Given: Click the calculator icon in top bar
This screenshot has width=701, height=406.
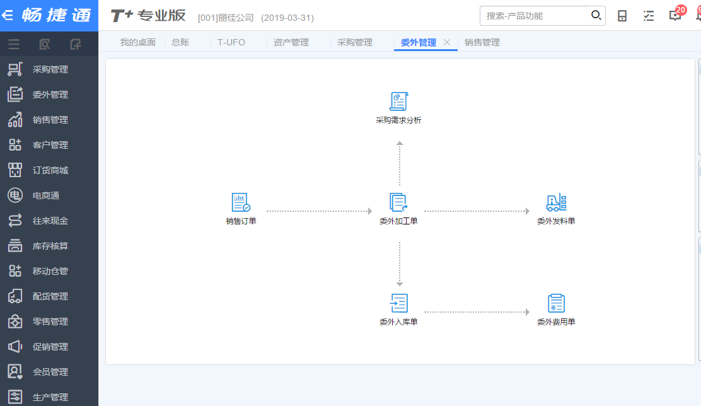Looking at the screenshot, I should 622,16.
